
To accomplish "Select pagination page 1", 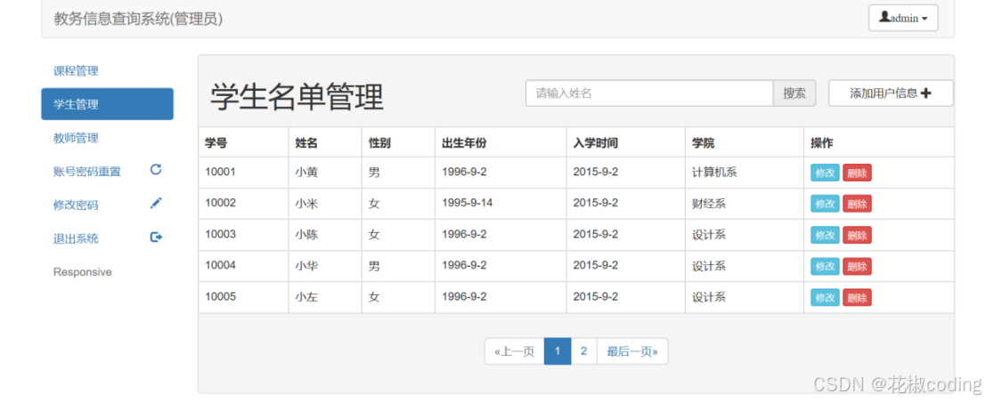I will coord(558,351).
